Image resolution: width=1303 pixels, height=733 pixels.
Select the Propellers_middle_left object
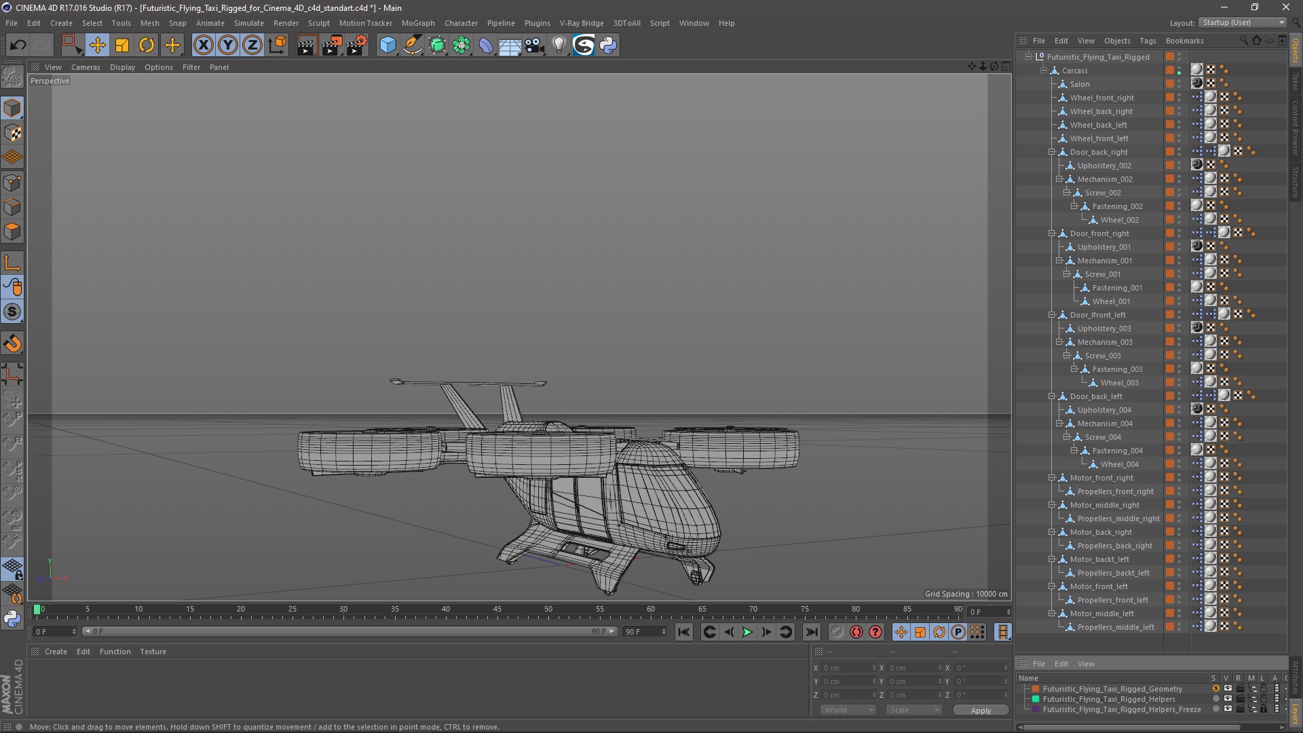(1115, 627)
